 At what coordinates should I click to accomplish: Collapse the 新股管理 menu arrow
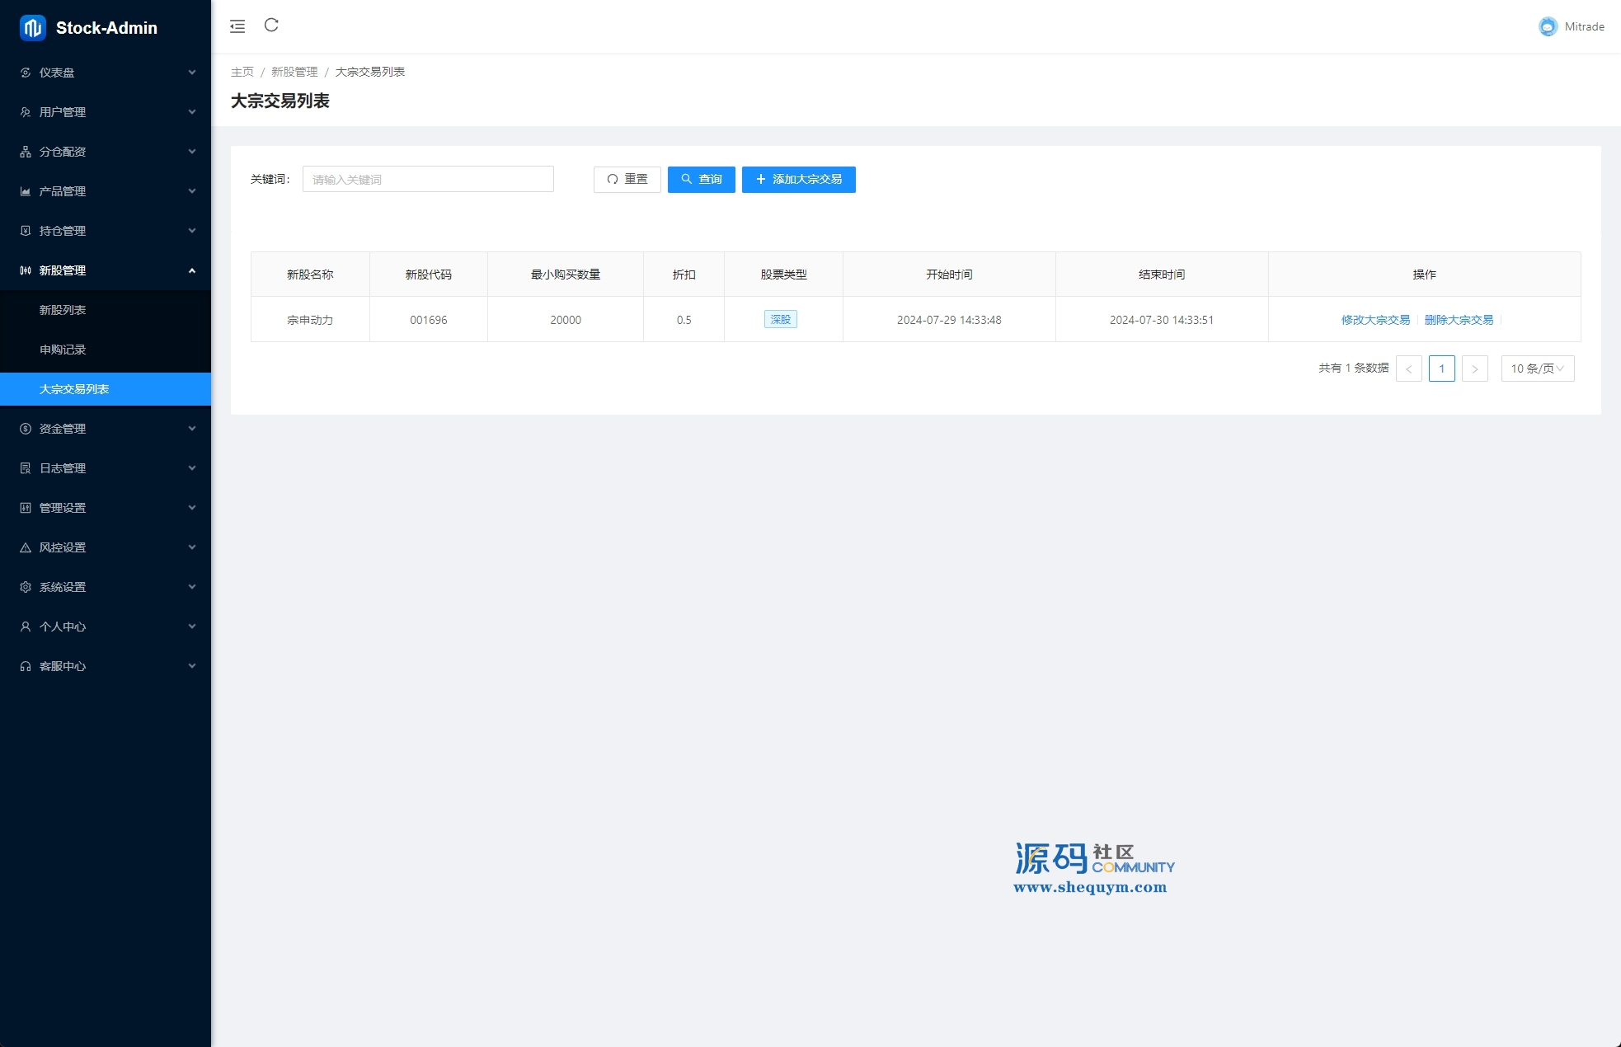pos(192,270)
